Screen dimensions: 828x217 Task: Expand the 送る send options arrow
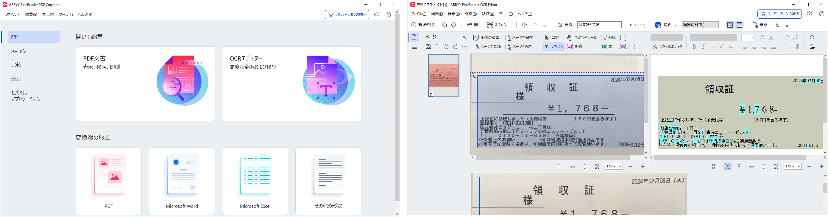point(675,25)
